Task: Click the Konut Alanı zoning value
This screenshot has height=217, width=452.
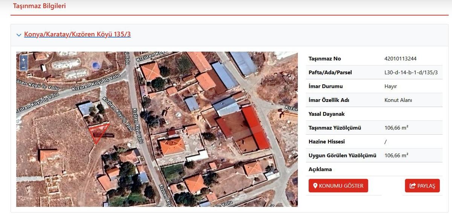Action: pyautogui.click(x=398, y=100)
